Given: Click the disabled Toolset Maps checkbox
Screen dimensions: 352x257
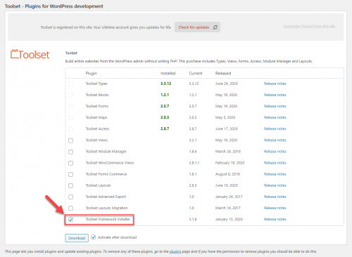Looking at the screenshot, I should [x=70, y=118].
